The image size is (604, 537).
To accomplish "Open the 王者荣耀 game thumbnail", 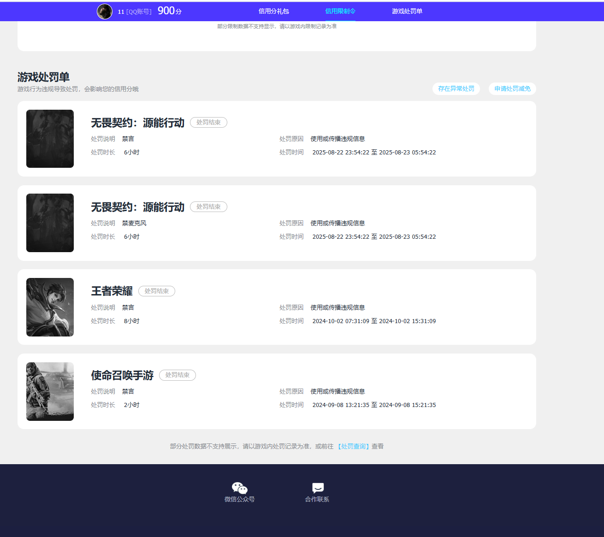I will (50, 307).
